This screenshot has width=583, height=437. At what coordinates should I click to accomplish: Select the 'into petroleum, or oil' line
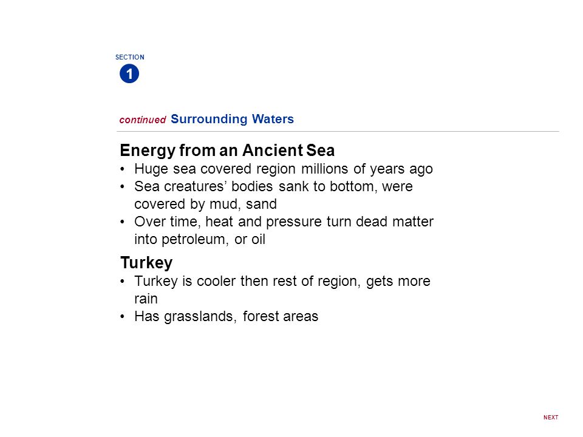coord(200,239)
